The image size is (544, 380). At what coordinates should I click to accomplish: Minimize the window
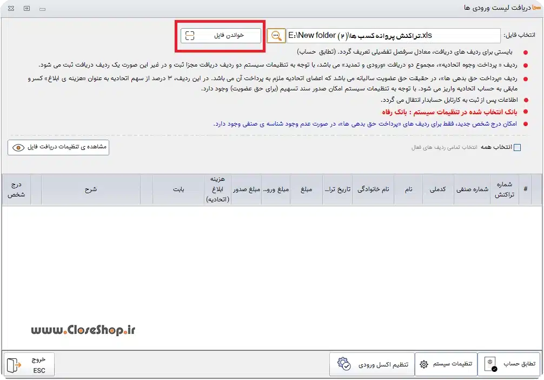coord(42,9)
